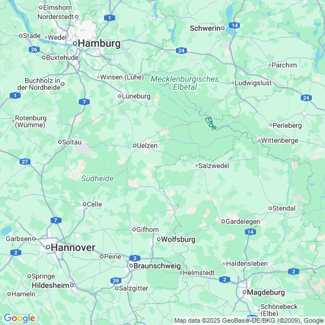This screenshot has height=325, width=325.
Task: Select the Hannover city marker
Action: (x=48, y=247)
